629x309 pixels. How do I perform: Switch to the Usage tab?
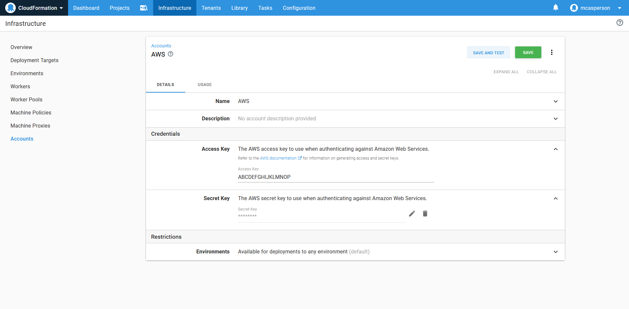[205, 85]
